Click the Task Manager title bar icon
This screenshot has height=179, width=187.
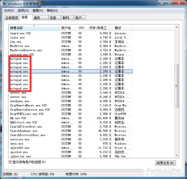(x=4, y=4)
